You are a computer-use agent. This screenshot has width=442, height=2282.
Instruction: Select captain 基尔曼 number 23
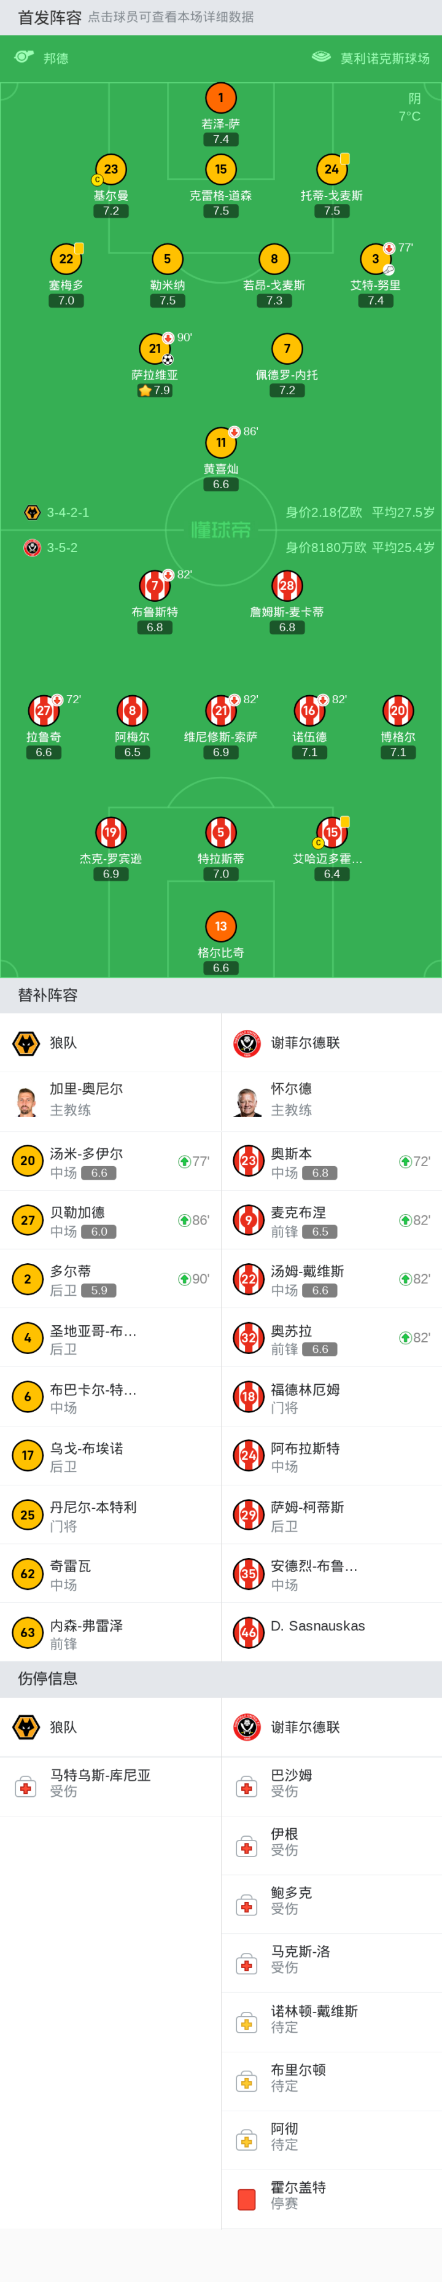point(110,169)
